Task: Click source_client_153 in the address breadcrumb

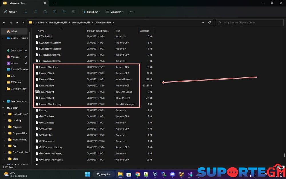Action: [59, 23]
